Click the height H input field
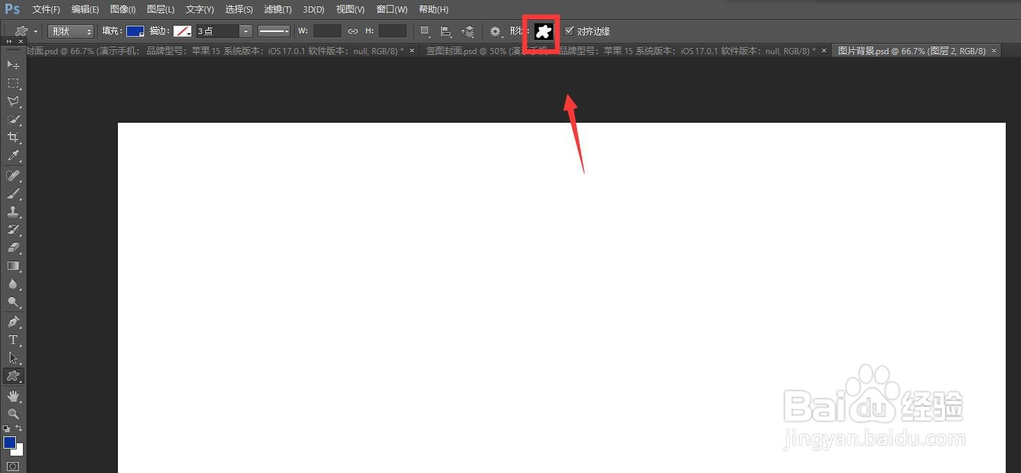This screenshot has width=1021, height=473. 393,31
